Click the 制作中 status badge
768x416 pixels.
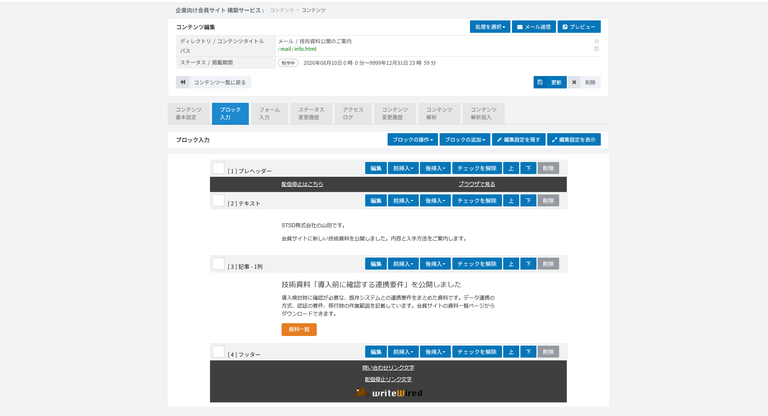pos(288,63)
